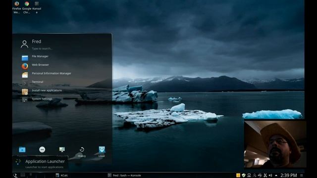Image resolution: width=317 pixels, height=178 pixels.
Task: Click the Fred user avatar icon
Action: coord(24,44)
